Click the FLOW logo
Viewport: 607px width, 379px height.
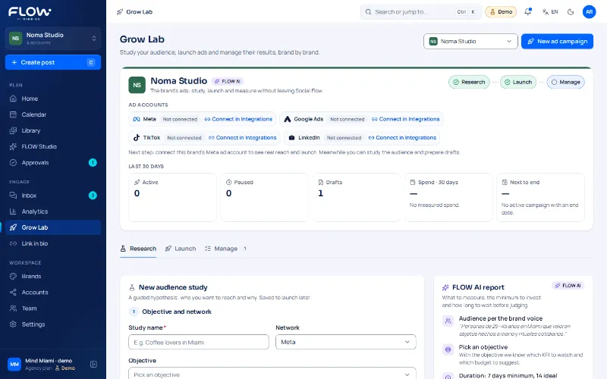tap(30, 13)
